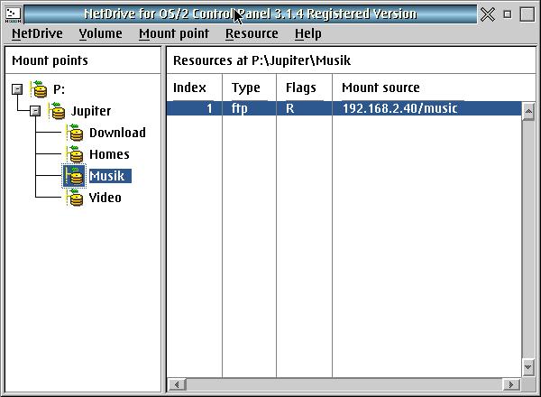Click the vertical scrollbar up arrow

[528, 111]
